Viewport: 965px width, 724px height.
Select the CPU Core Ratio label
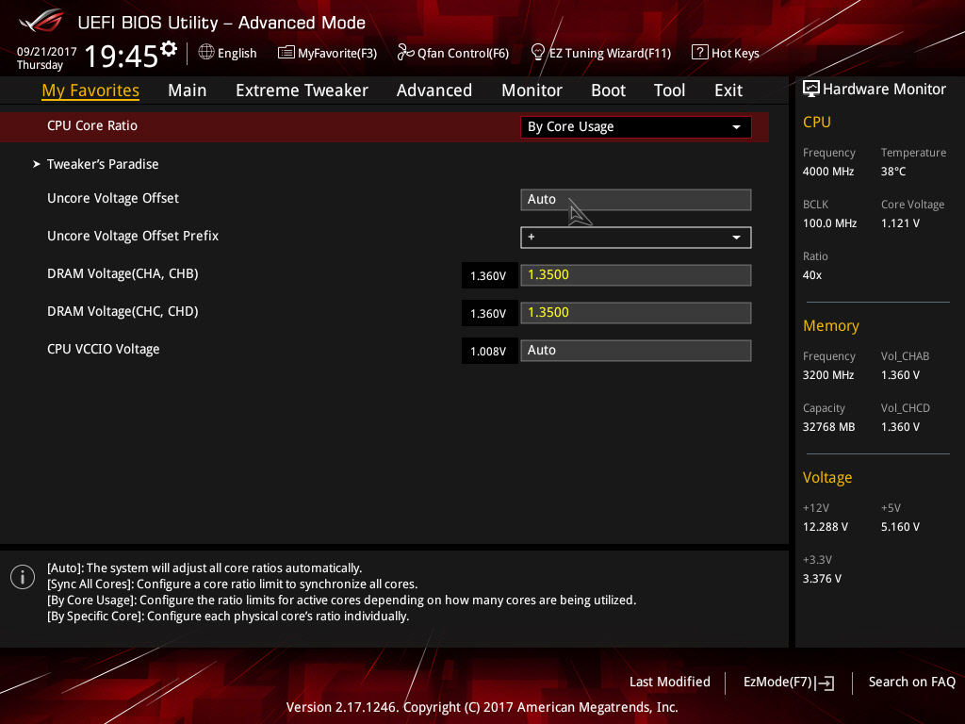[x=92, y=125]
